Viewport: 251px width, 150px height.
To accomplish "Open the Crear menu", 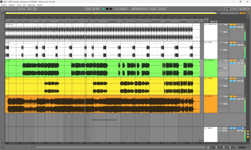I will pos(19,5).
